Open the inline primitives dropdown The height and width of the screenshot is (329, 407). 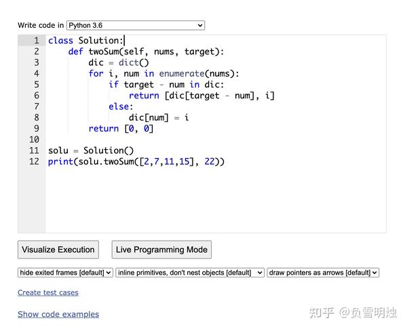(190, 273)
